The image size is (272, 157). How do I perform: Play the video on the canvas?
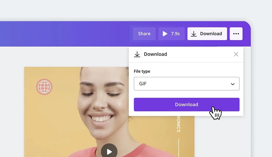pos(109,152)
